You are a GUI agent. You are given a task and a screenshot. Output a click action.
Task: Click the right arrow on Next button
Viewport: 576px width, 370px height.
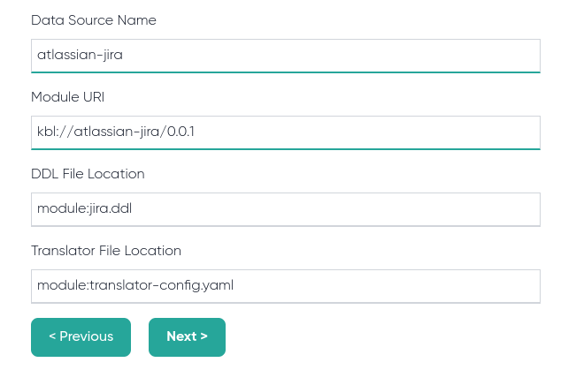coord(204,336)
